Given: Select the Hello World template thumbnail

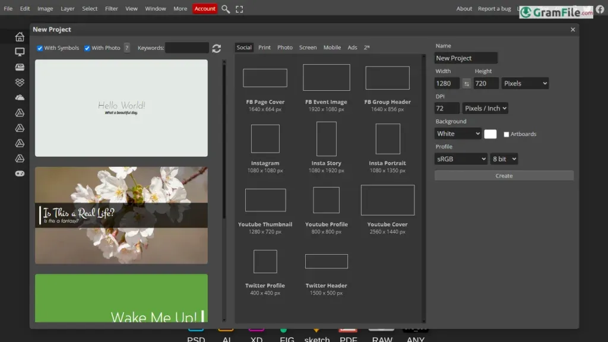Looking at the screenshot, I should [x=121, y=108].
